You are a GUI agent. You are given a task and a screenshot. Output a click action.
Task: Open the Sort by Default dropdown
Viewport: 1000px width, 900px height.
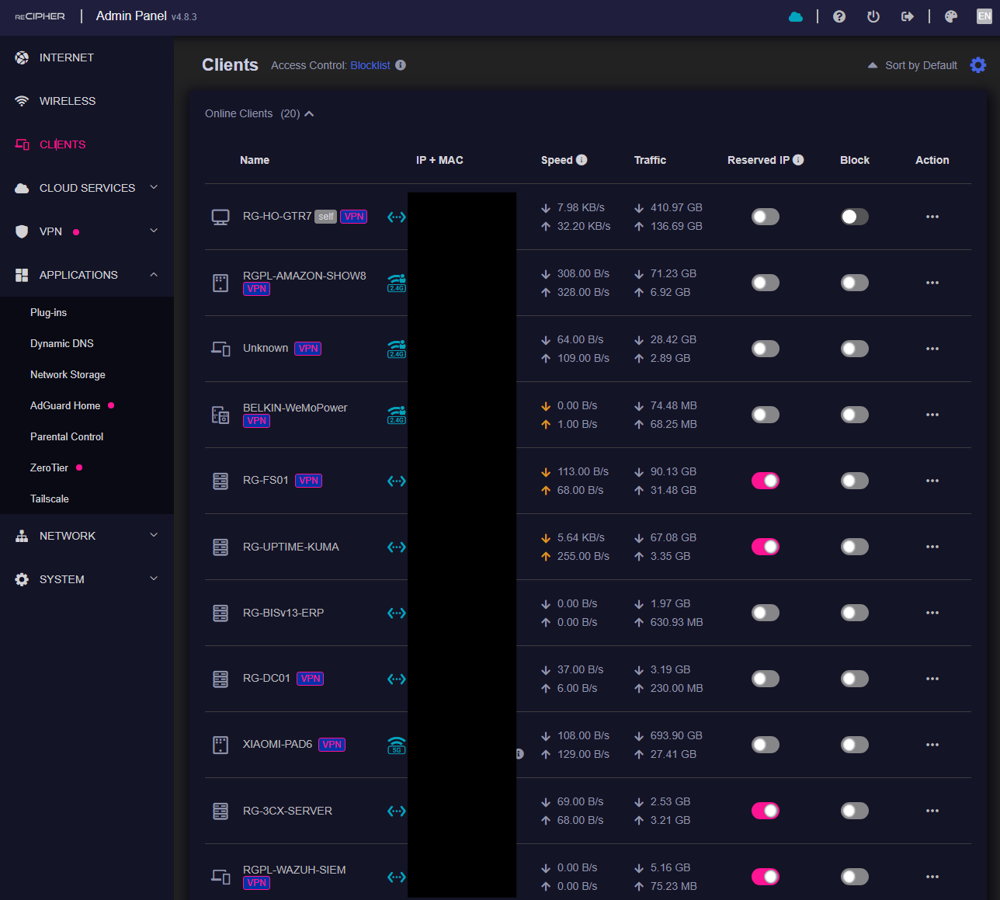coord(913,65)
